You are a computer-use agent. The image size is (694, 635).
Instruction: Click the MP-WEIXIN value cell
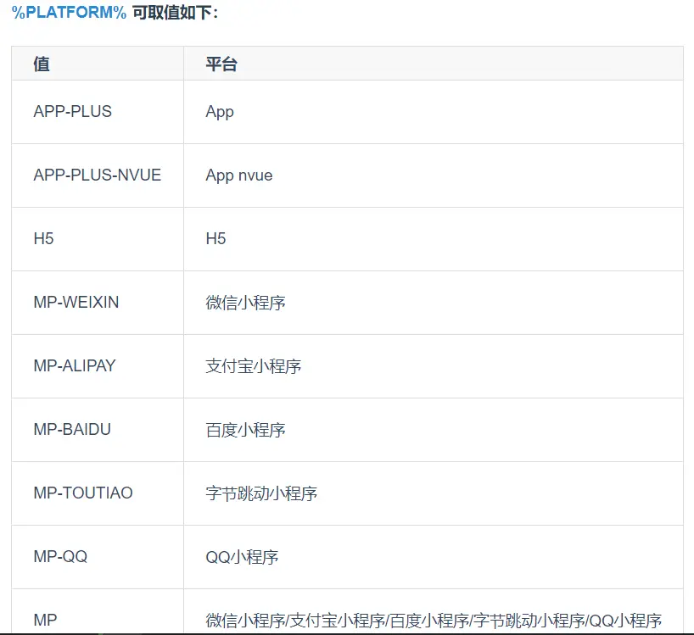98,303
